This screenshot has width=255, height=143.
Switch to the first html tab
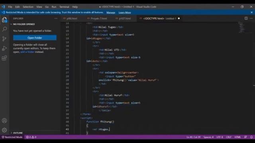click(72, 19)
